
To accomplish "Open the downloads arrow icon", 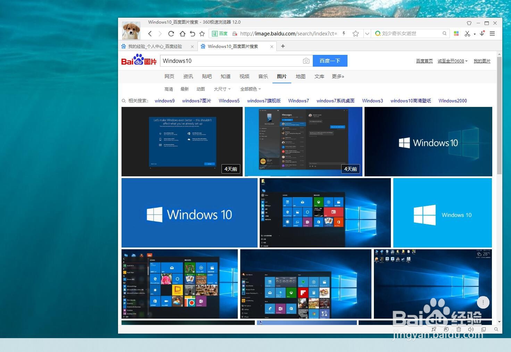I will pos(482,33).
